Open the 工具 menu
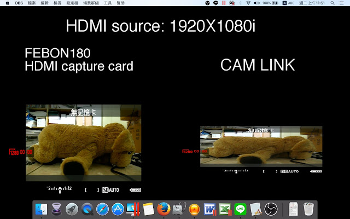The width and height of the screenshot is (350, 219). 108,3
